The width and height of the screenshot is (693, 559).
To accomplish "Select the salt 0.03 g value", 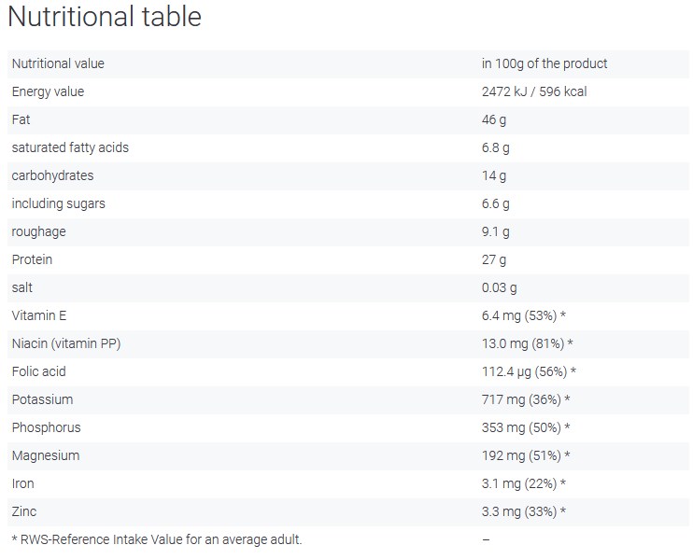I will (499, 287).
